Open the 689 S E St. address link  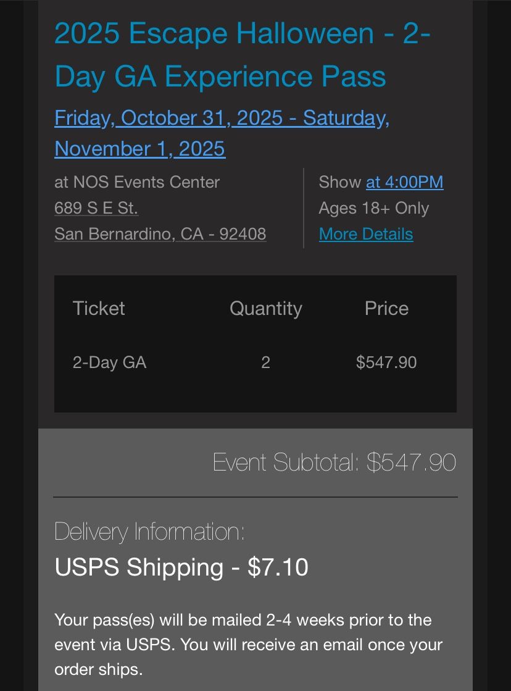point(96,208)
